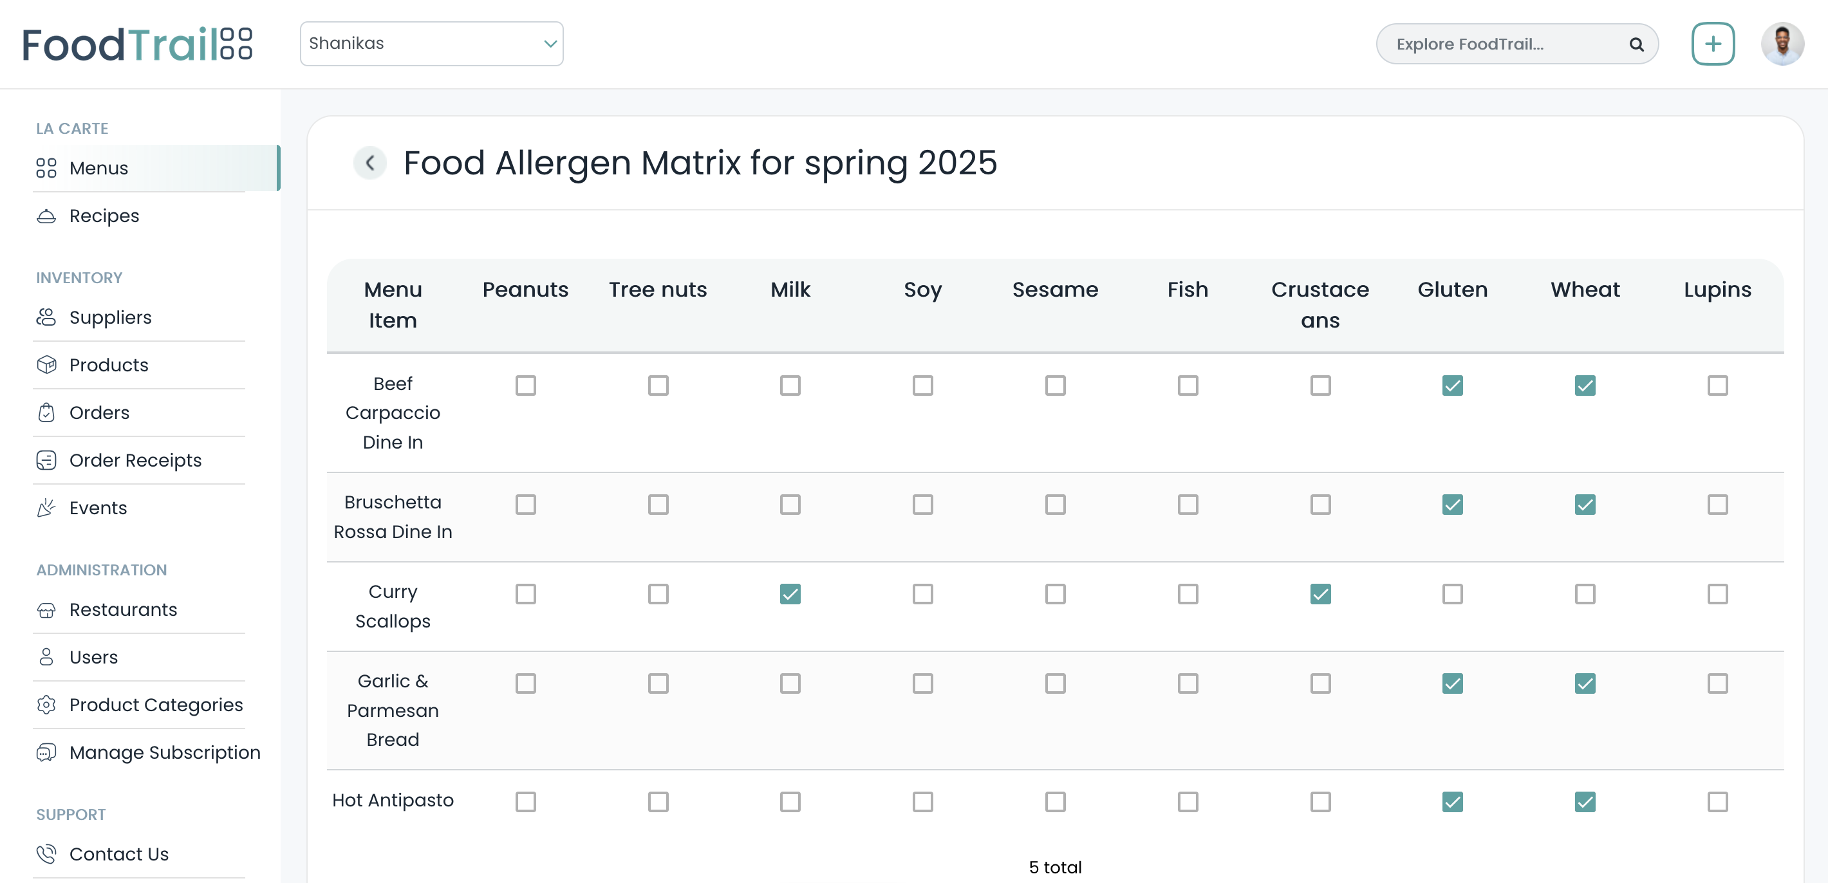Check Milk for Garlic & Parmesan Bread
This screenshot has width=1828, height=883.
(x=790, y=683)
